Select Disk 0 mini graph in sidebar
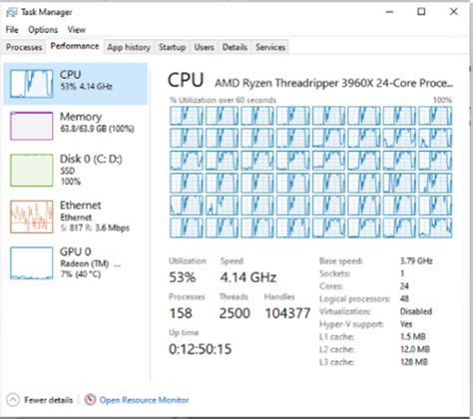This screenshot has height=419, width=473. 32,170
